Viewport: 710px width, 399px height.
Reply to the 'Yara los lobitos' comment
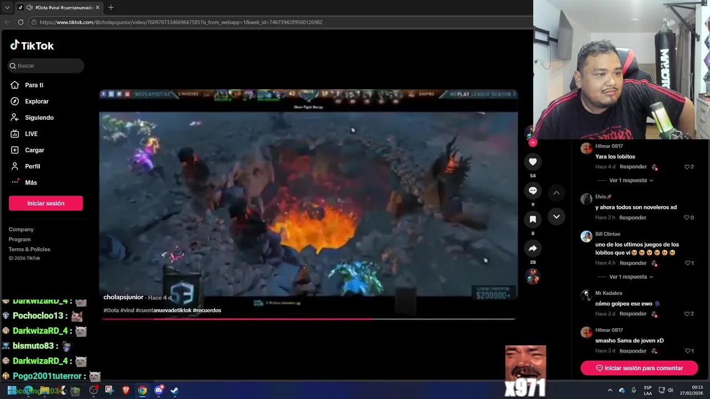pyautogui.click(x=633, y=167)
